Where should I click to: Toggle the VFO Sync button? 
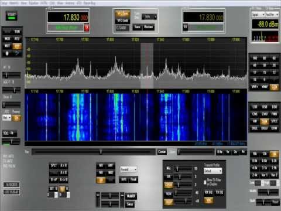122,13
